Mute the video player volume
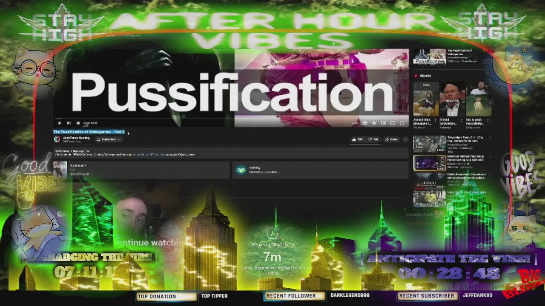545x306 pixels. tap(77, 123)
